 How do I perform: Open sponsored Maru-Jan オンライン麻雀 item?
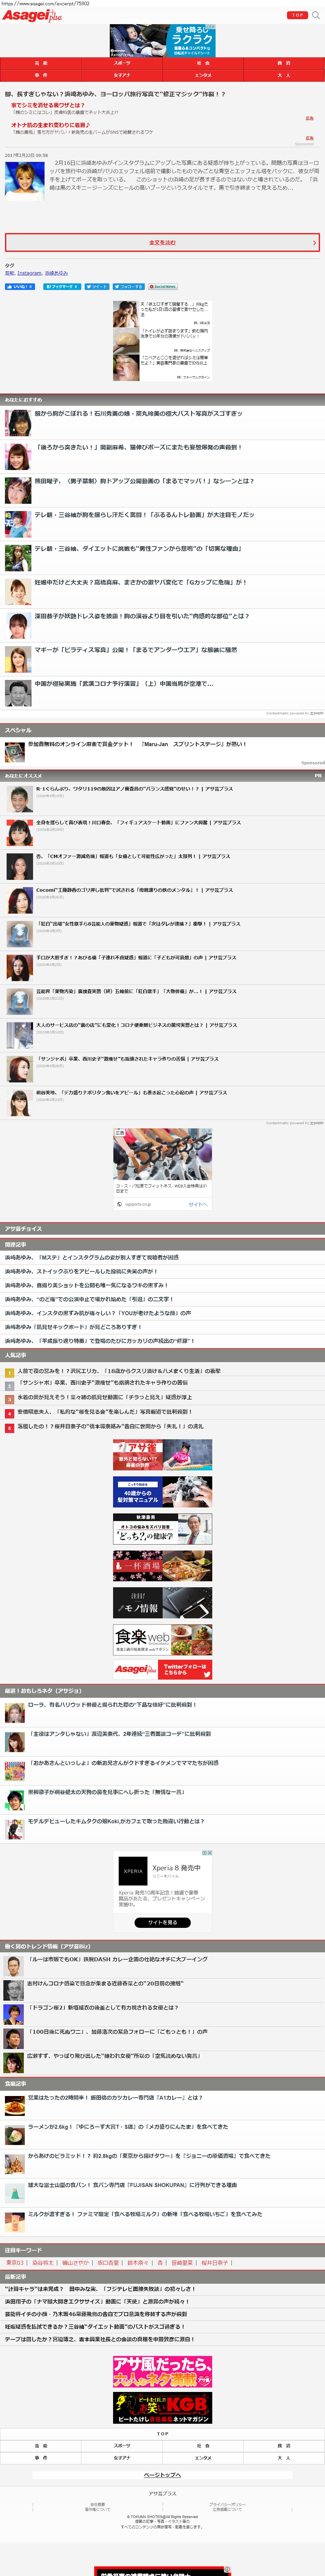[x=137, y=744]
